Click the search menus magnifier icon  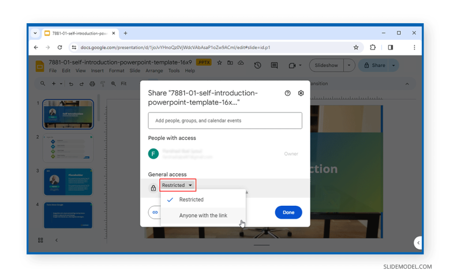click(x=42, y=84)
